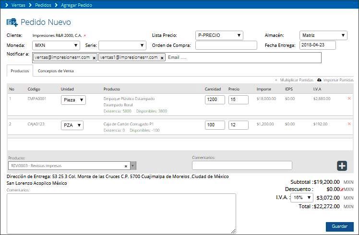Viewport: 359px width, 235px height.
Task: Click the Multiplicar Partidas x icon
Action: (276, 80)
